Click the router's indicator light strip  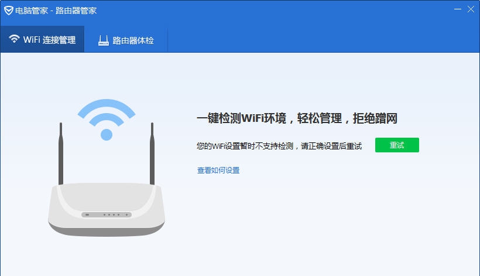(x=106, y=214)
